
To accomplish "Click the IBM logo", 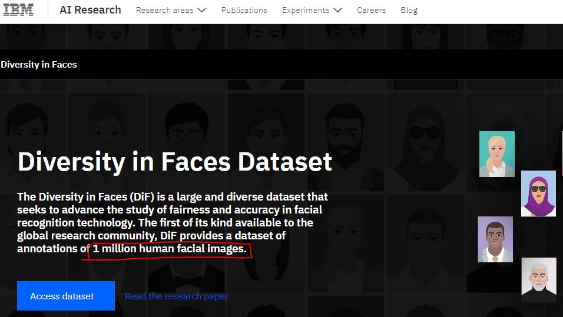I will point(18,10).
